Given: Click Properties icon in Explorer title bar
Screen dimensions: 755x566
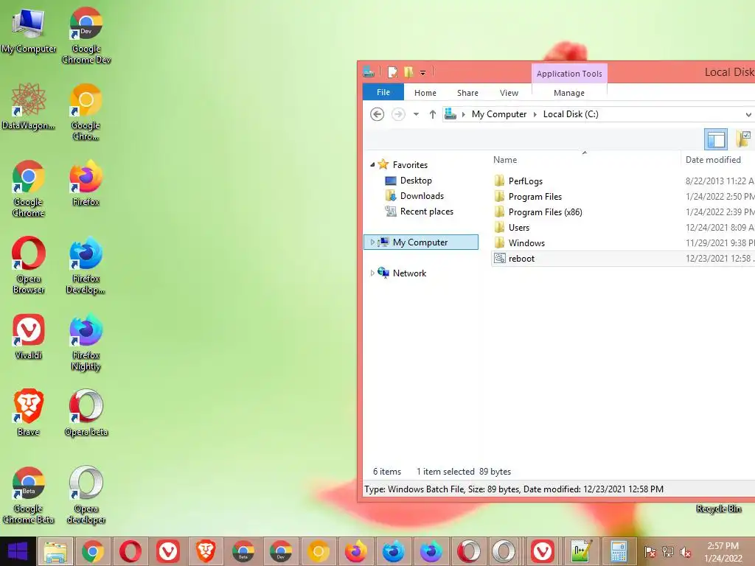Looking at the screenshot, I should [393, 72].
